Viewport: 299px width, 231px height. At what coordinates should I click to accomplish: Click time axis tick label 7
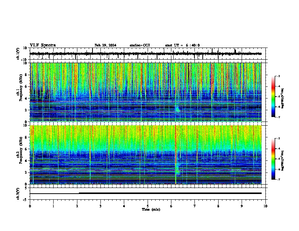[195, 206]
